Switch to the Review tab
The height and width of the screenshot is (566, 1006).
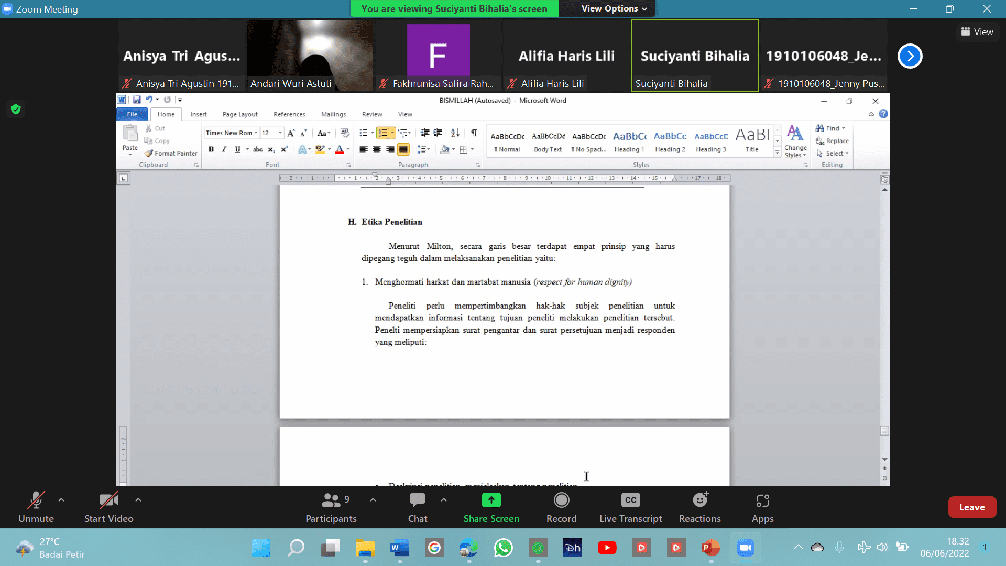tap(372, 114)
